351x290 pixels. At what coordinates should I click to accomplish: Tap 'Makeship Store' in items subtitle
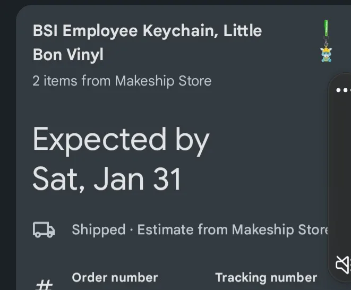[163, 81]
